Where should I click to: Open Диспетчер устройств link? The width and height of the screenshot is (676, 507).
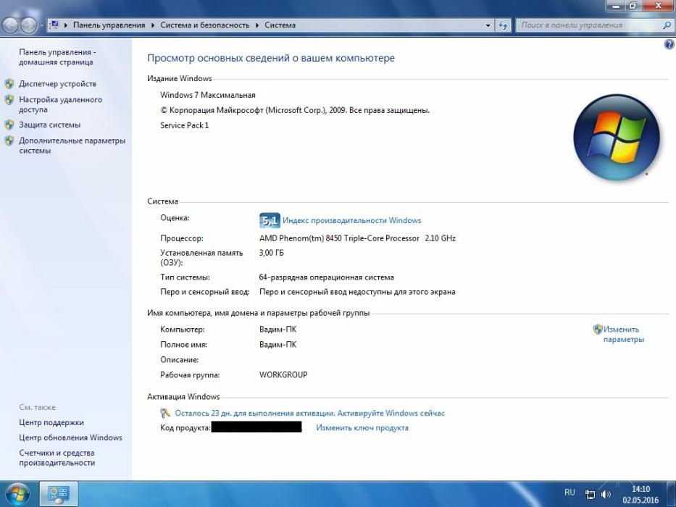click(57, 83)
